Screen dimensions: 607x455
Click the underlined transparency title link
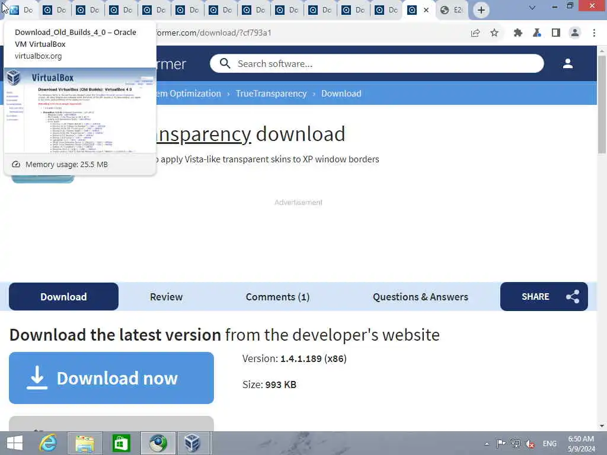pos(204,134)
